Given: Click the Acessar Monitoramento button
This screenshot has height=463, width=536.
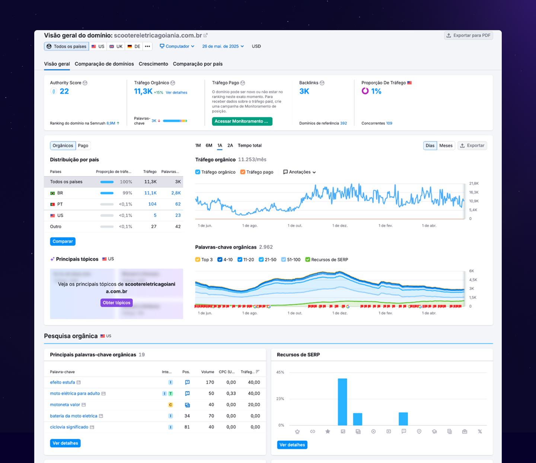Looking at the screenshot, I should [242, 121].
